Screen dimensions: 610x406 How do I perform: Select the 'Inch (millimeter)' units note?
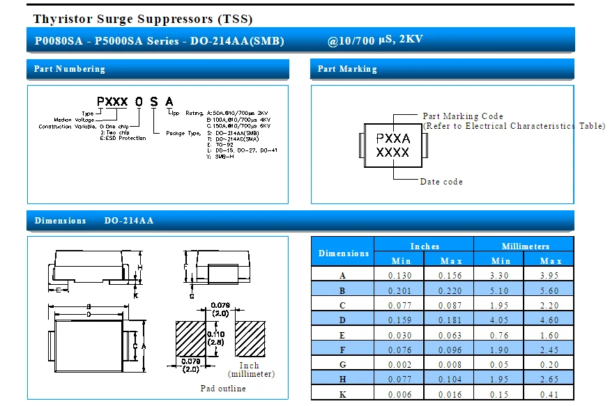click(251, 370)
